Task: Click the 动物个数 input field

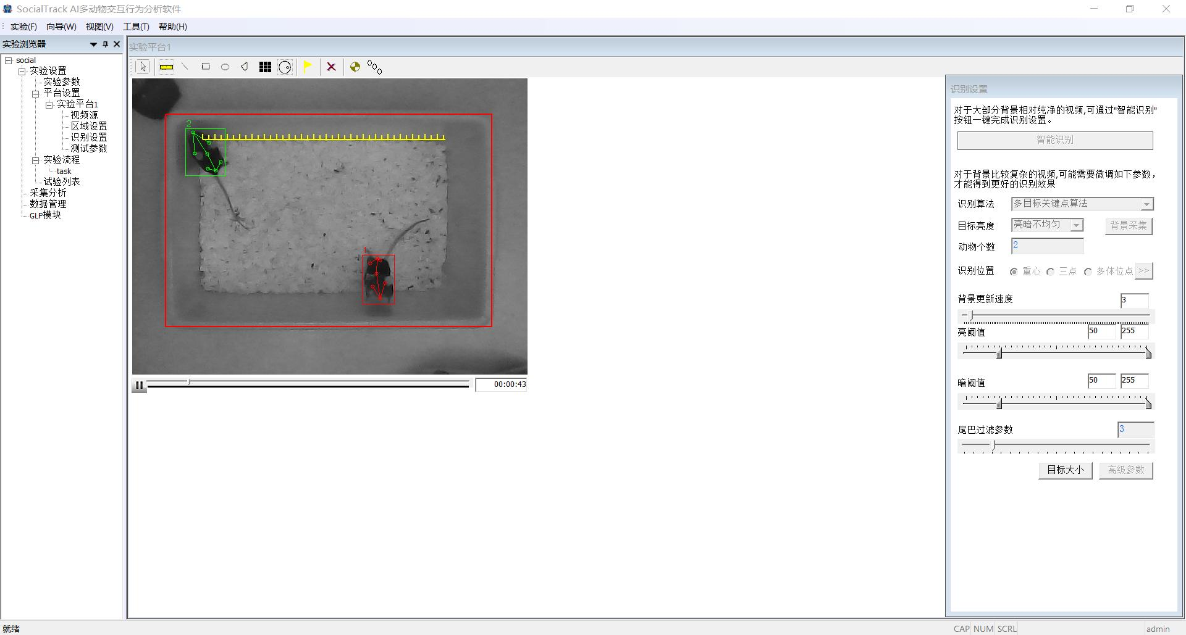Action: (x=1047, y=246)
